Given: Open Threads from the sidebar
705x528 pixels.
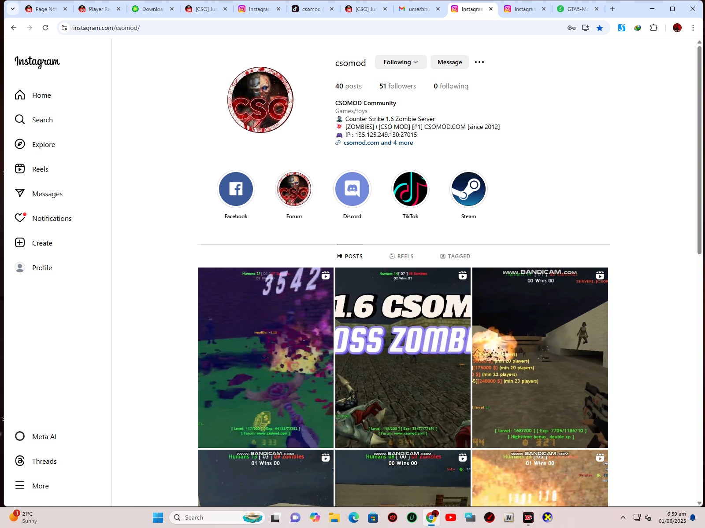Looking at the screenshot, I should [x=44, y=461].
